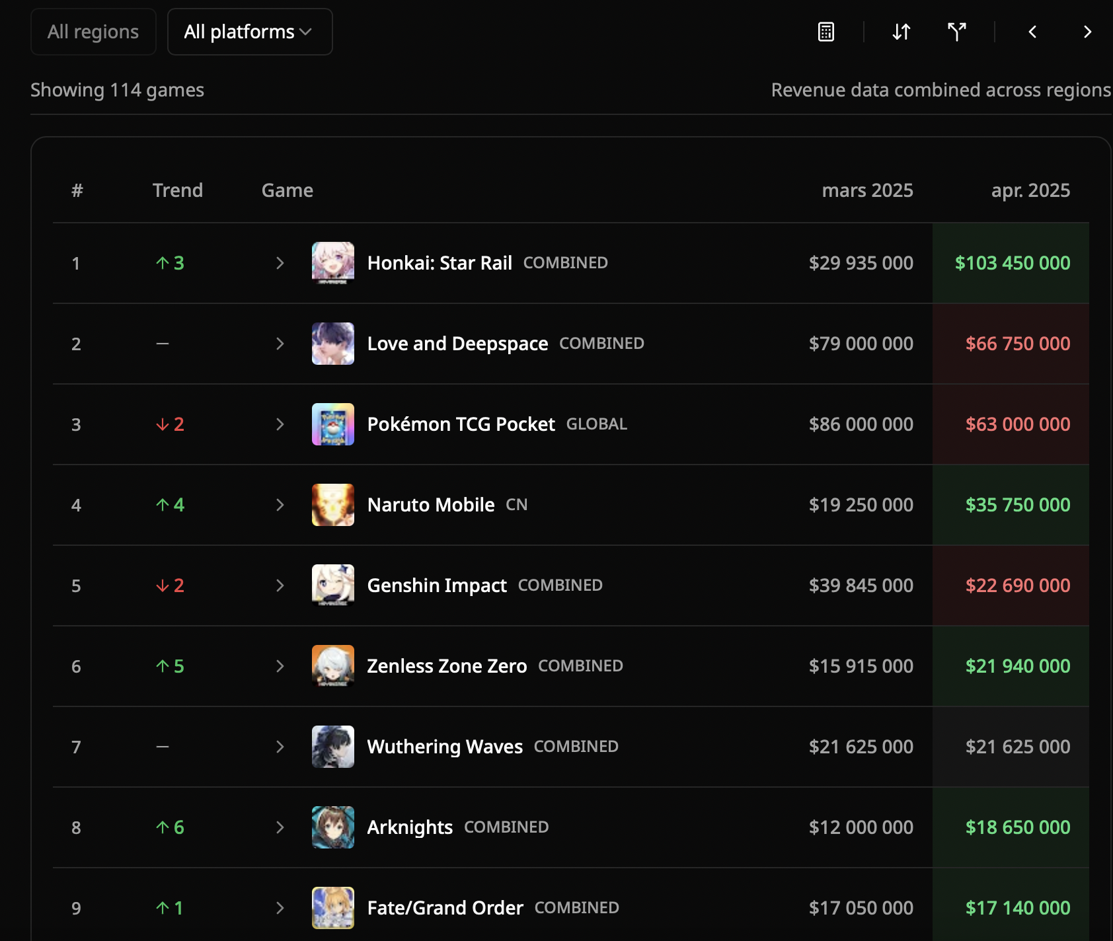Expand the Wuthering Waves row
This screenshot has height=941, width=1113.
280,747
